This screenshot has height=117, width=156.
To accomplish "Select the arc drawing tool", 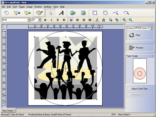I will pos(126,13).
